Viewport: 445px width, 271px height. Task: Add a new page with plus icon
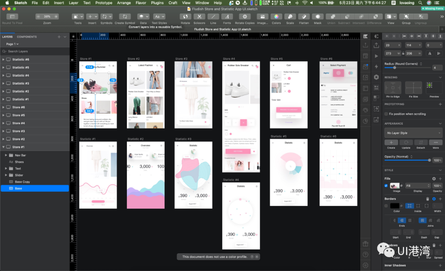[x=59, y=37]
